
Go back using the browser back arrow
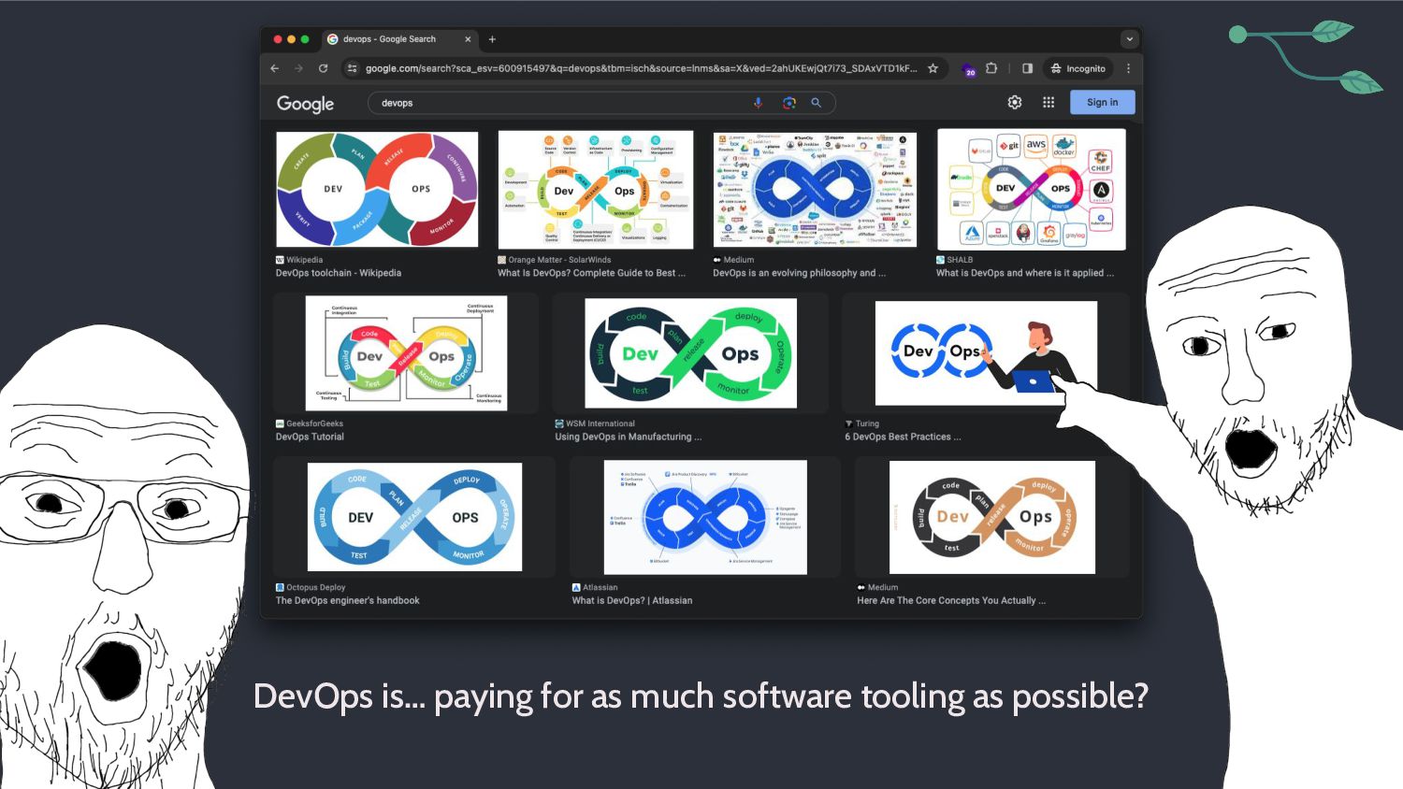[275, 68]
